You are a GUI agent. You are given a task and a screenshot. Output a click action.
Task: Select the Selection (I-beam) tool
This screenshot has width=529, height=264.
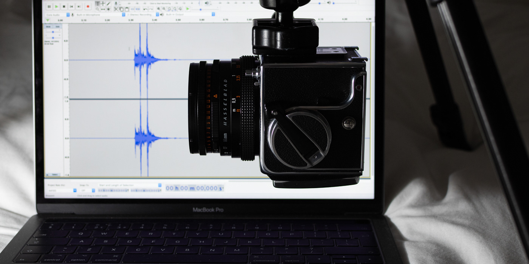pyautogui.click(x=97, y=4)
